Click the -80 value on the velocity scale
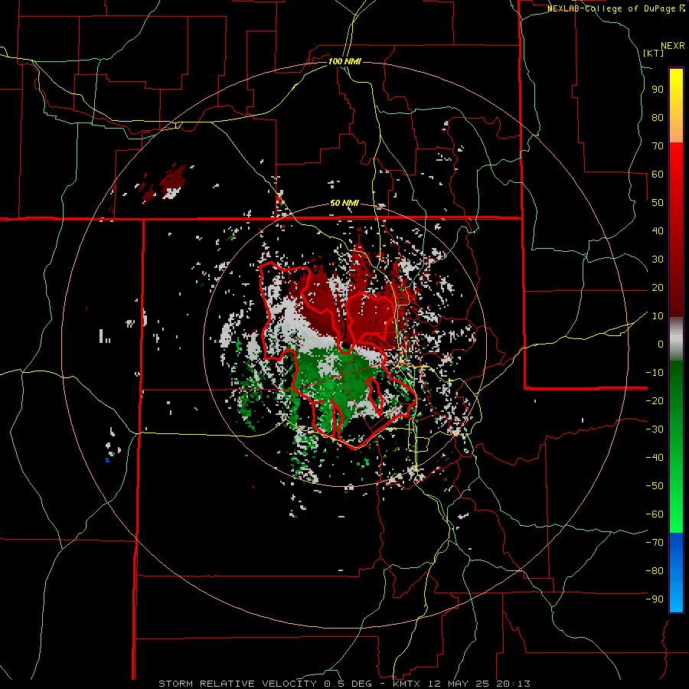The width and height of the screenshot is (689, 689). 655,571
